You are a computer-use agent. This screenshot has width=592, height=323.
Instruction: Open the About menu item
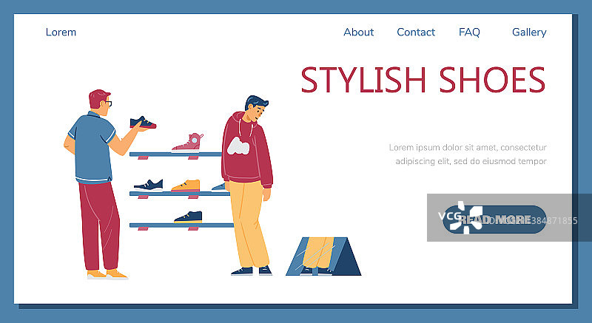click(358, 33)
